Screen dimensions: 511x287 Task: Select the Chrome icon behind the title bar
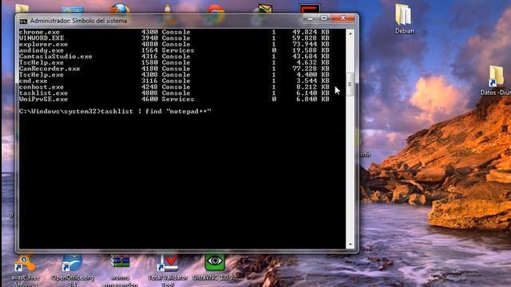(215, 10)
